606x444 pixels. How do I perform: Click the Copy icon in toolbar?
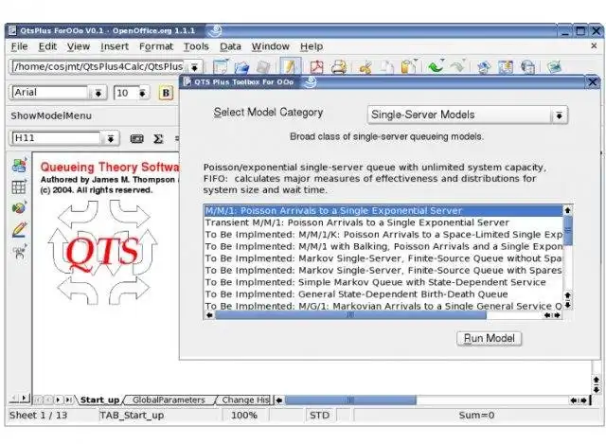tap(387, 67)
